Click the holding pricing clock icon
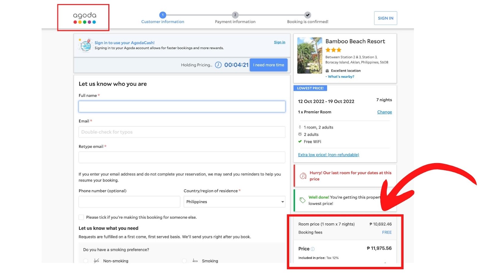The height and width of the screenshot is (274, 487). tap(218, 65)
